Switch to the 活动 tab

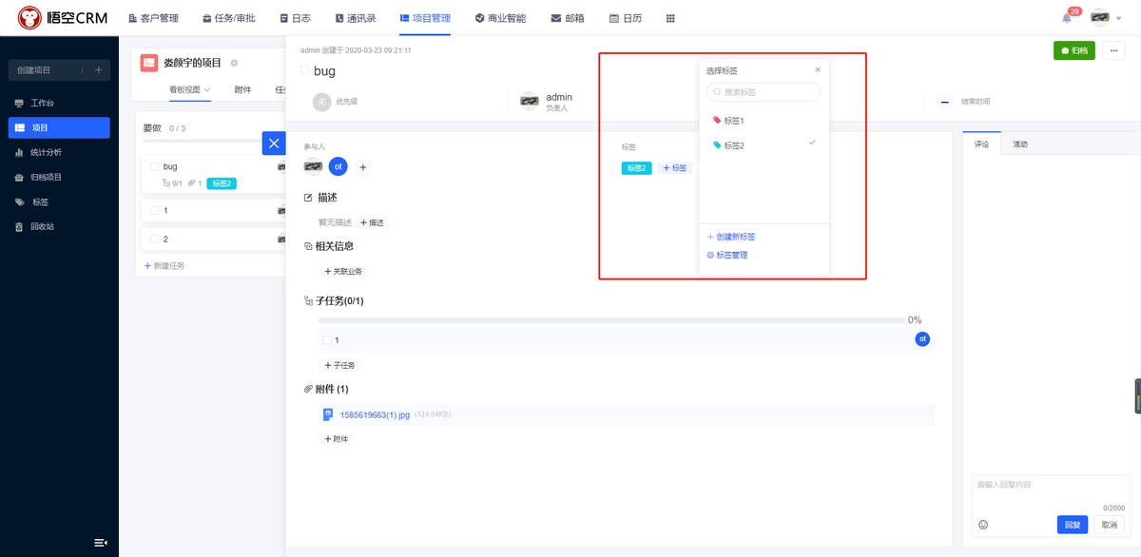[x=1021, y=144]
